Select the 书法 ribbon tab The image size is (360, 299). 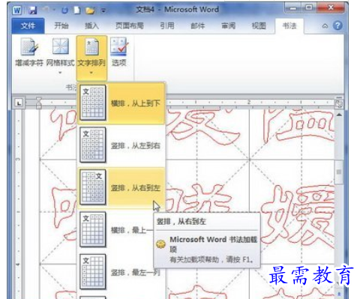click(289, 25)
